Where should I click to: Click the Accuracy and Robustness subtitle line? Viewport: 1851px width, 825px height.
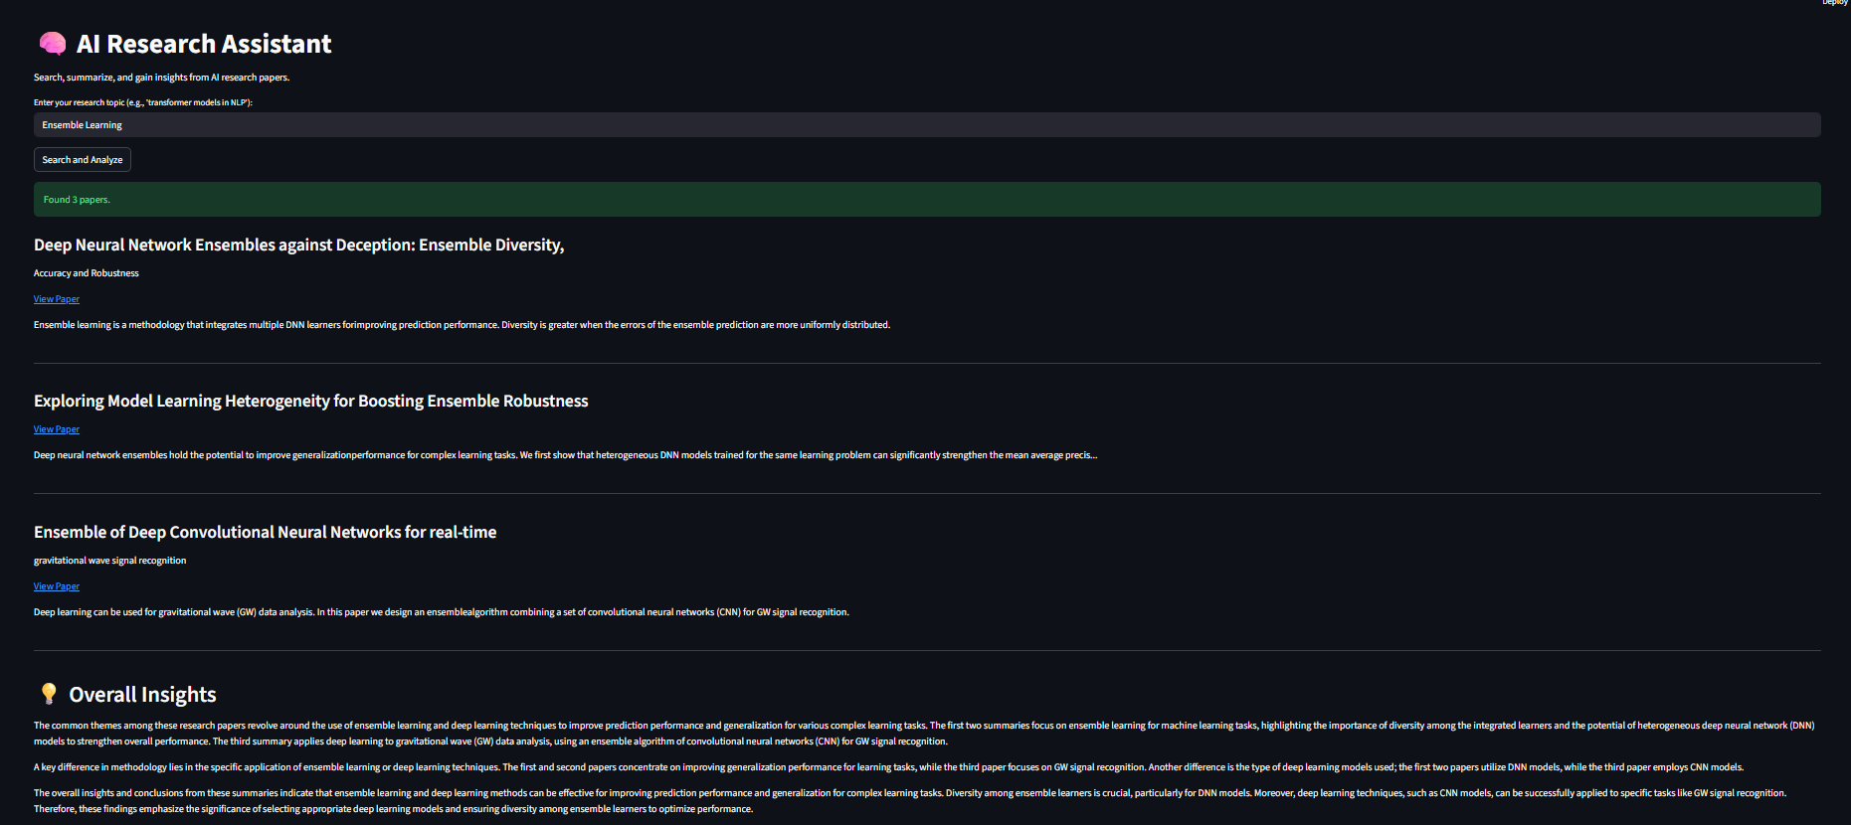[x=87, y=273]
